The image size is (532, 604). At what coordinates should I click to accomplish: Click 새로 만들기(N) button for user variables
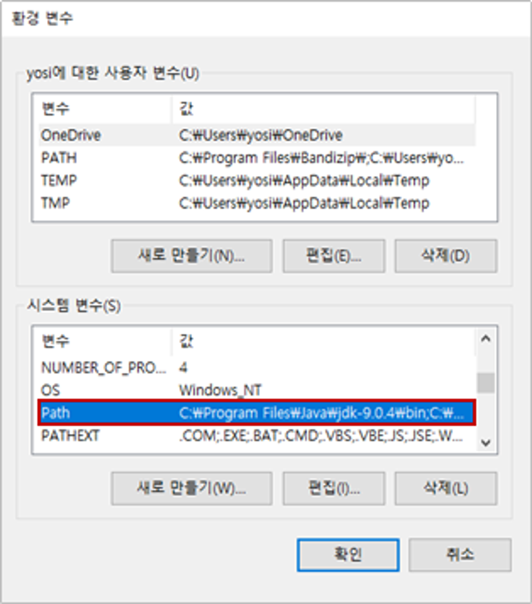[192, 256]
